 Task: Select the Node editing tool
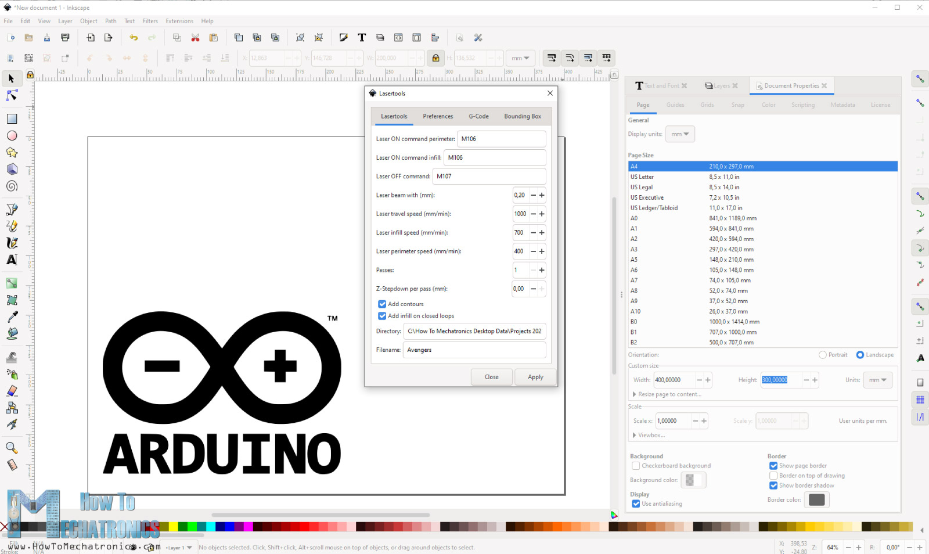pyautogui.click(x=10, y=96)
